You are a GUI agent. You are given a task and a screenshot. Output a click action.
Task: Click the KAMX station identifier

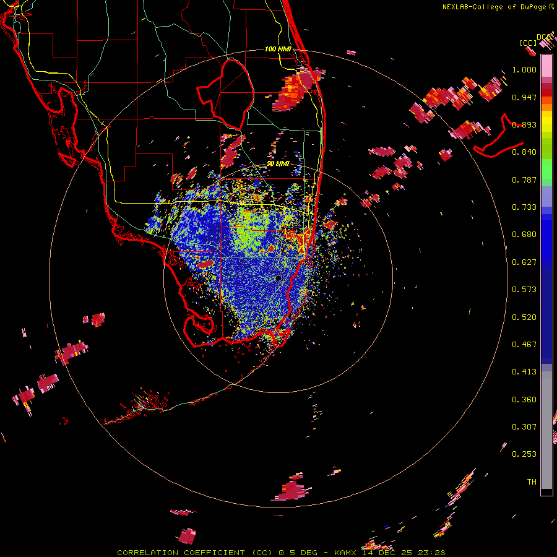click(345, 553)
